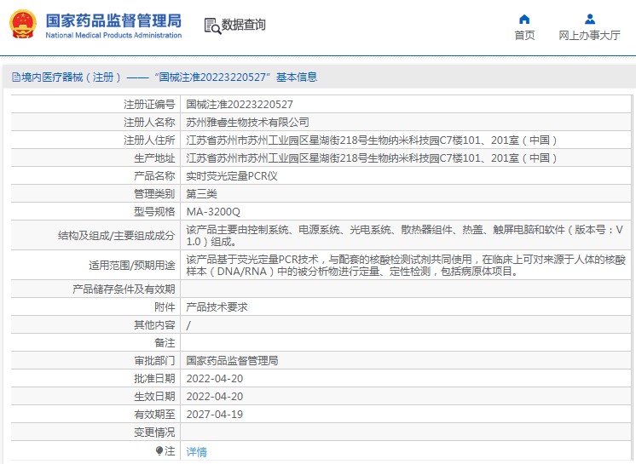Click the slash value in 其他内容
Screen dimensions: 636x464
(188, 325)
